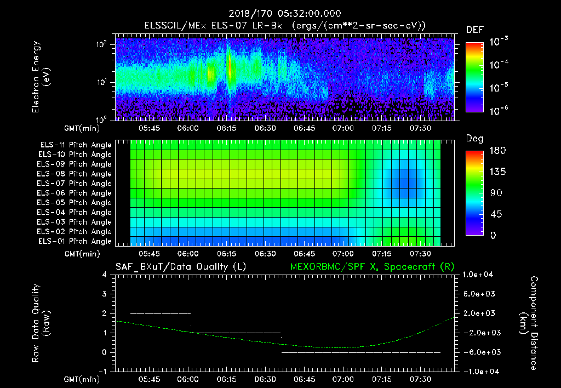This screenshot has width=561, height=388.
Task: Click the Electron Energy (eV) axis label
Action: coord(41,77)
